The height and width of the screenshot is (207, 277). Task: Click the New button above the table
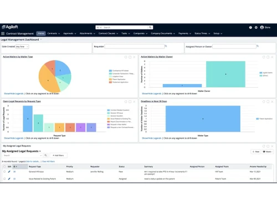tap(256, 152)
